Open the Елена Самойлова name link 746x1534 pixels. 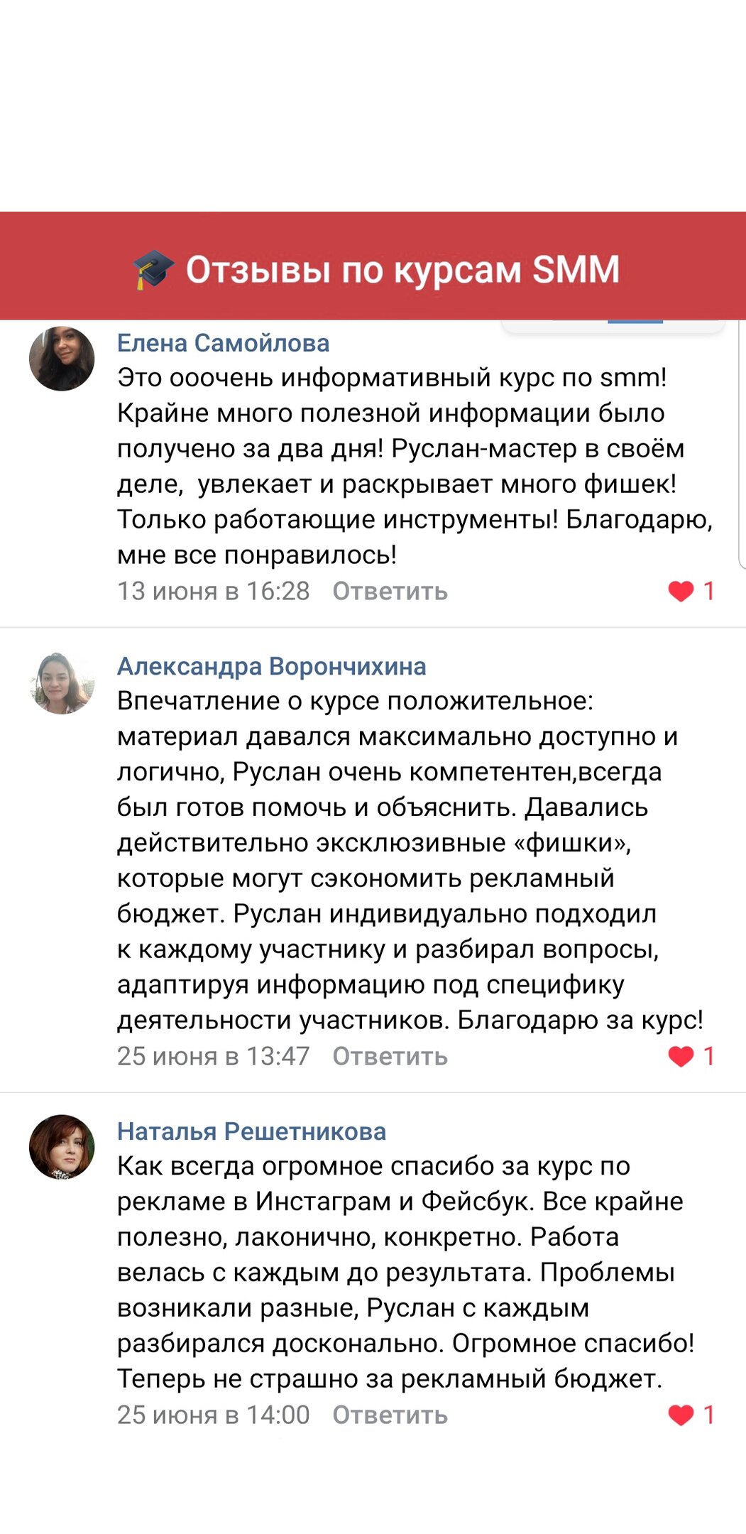223,343
